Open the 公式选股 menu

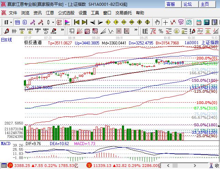[66, 13]
